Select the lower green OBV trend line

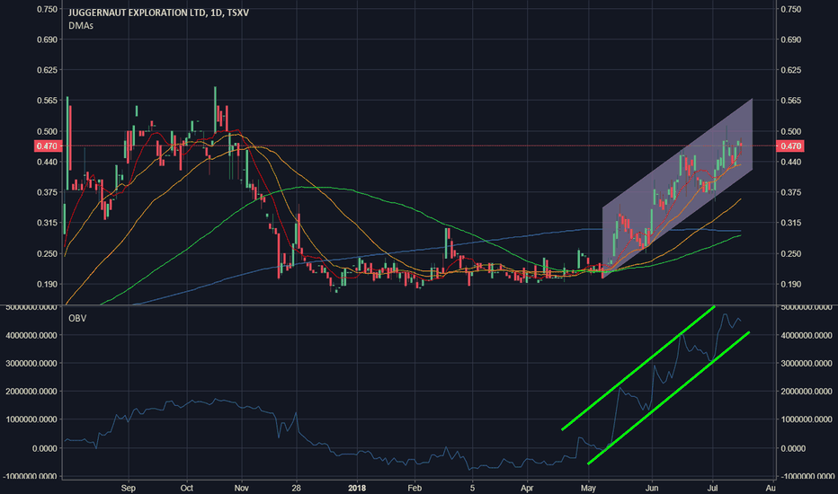[x=669, y=398]
